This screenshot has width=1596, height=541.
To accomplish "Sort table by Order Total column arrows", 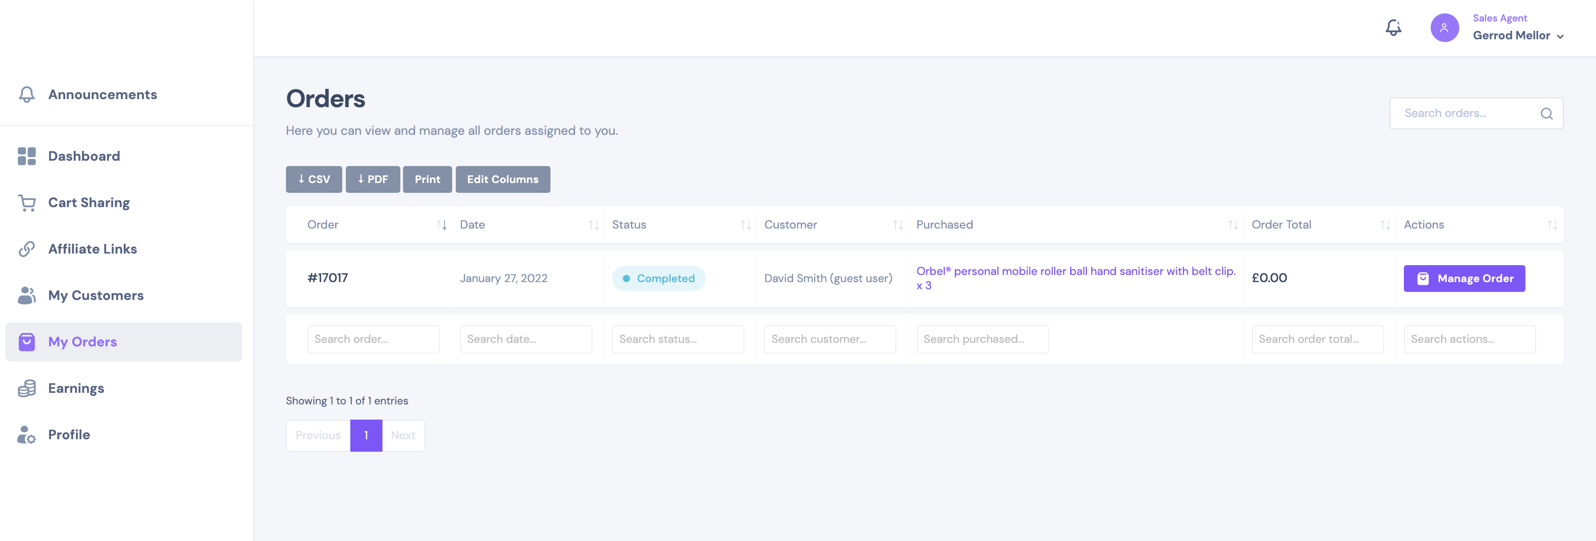I will [1386, 225].
